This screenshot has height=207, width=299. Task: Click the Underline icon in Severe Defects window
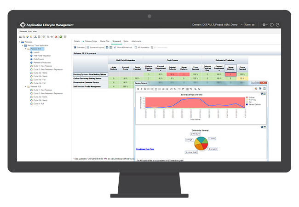145,89
